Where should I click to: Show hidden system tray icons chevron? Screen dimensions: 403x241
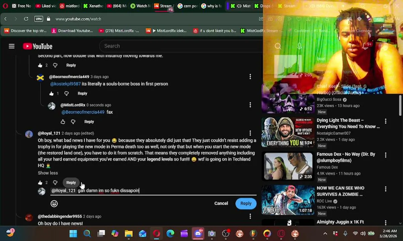coord(325,234)
